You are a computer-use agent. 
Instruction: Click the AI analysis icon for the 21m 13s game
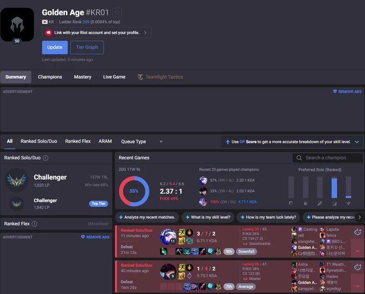point(357,232)
